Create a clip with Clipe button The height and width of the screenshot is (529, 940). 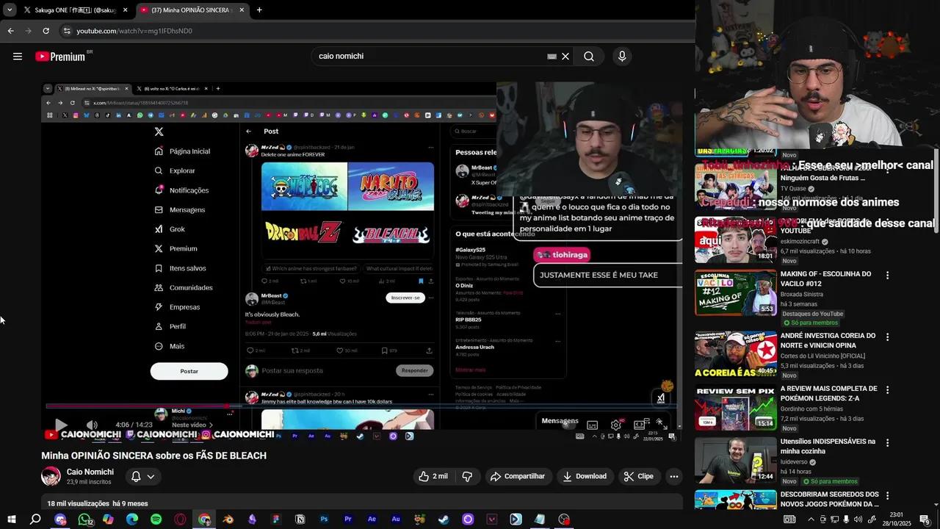(639, 476)
